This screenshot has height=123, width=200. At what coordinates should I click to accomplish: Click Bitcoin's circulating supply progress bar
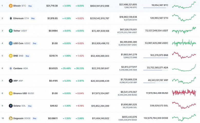point(156,8)
